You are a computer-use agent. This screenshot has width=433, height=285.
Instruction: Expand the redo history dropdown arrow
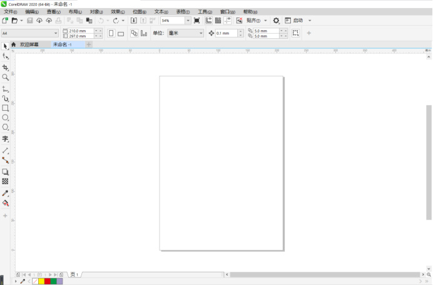pos(123,21)
